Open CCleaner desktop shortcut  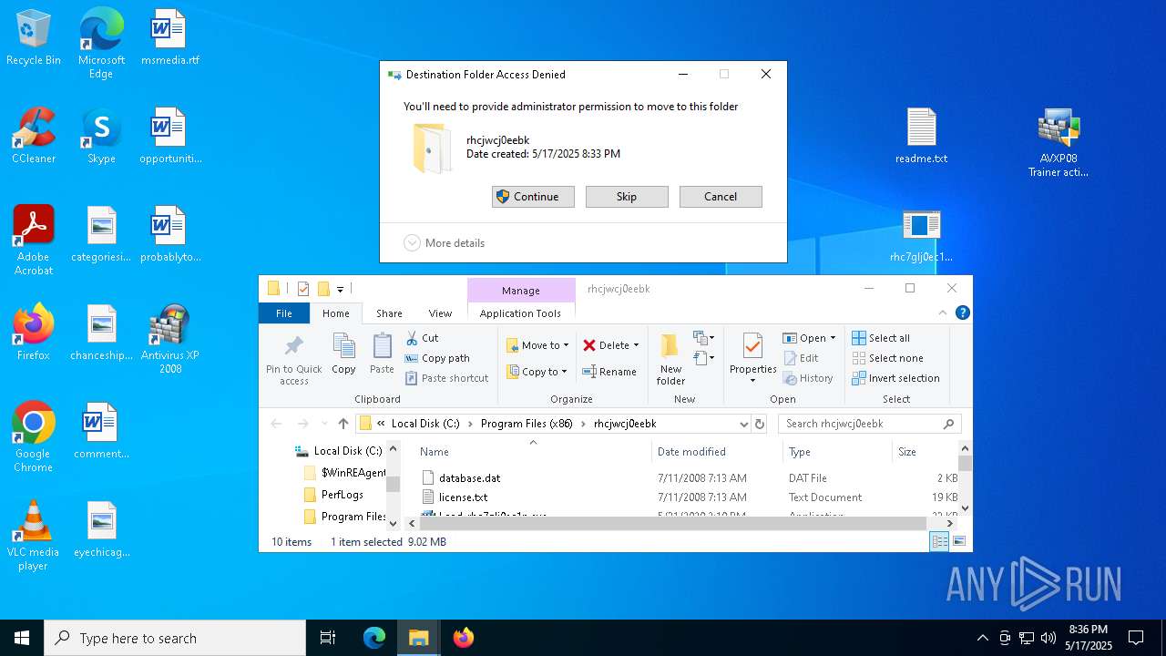(34, 137)
